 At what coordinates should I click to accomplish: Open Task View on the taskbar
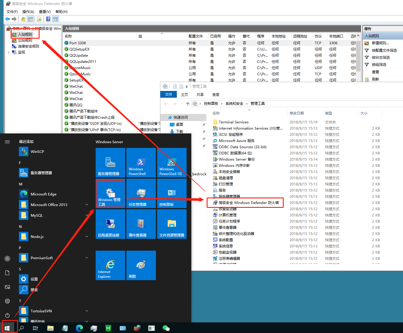point(35,328)
